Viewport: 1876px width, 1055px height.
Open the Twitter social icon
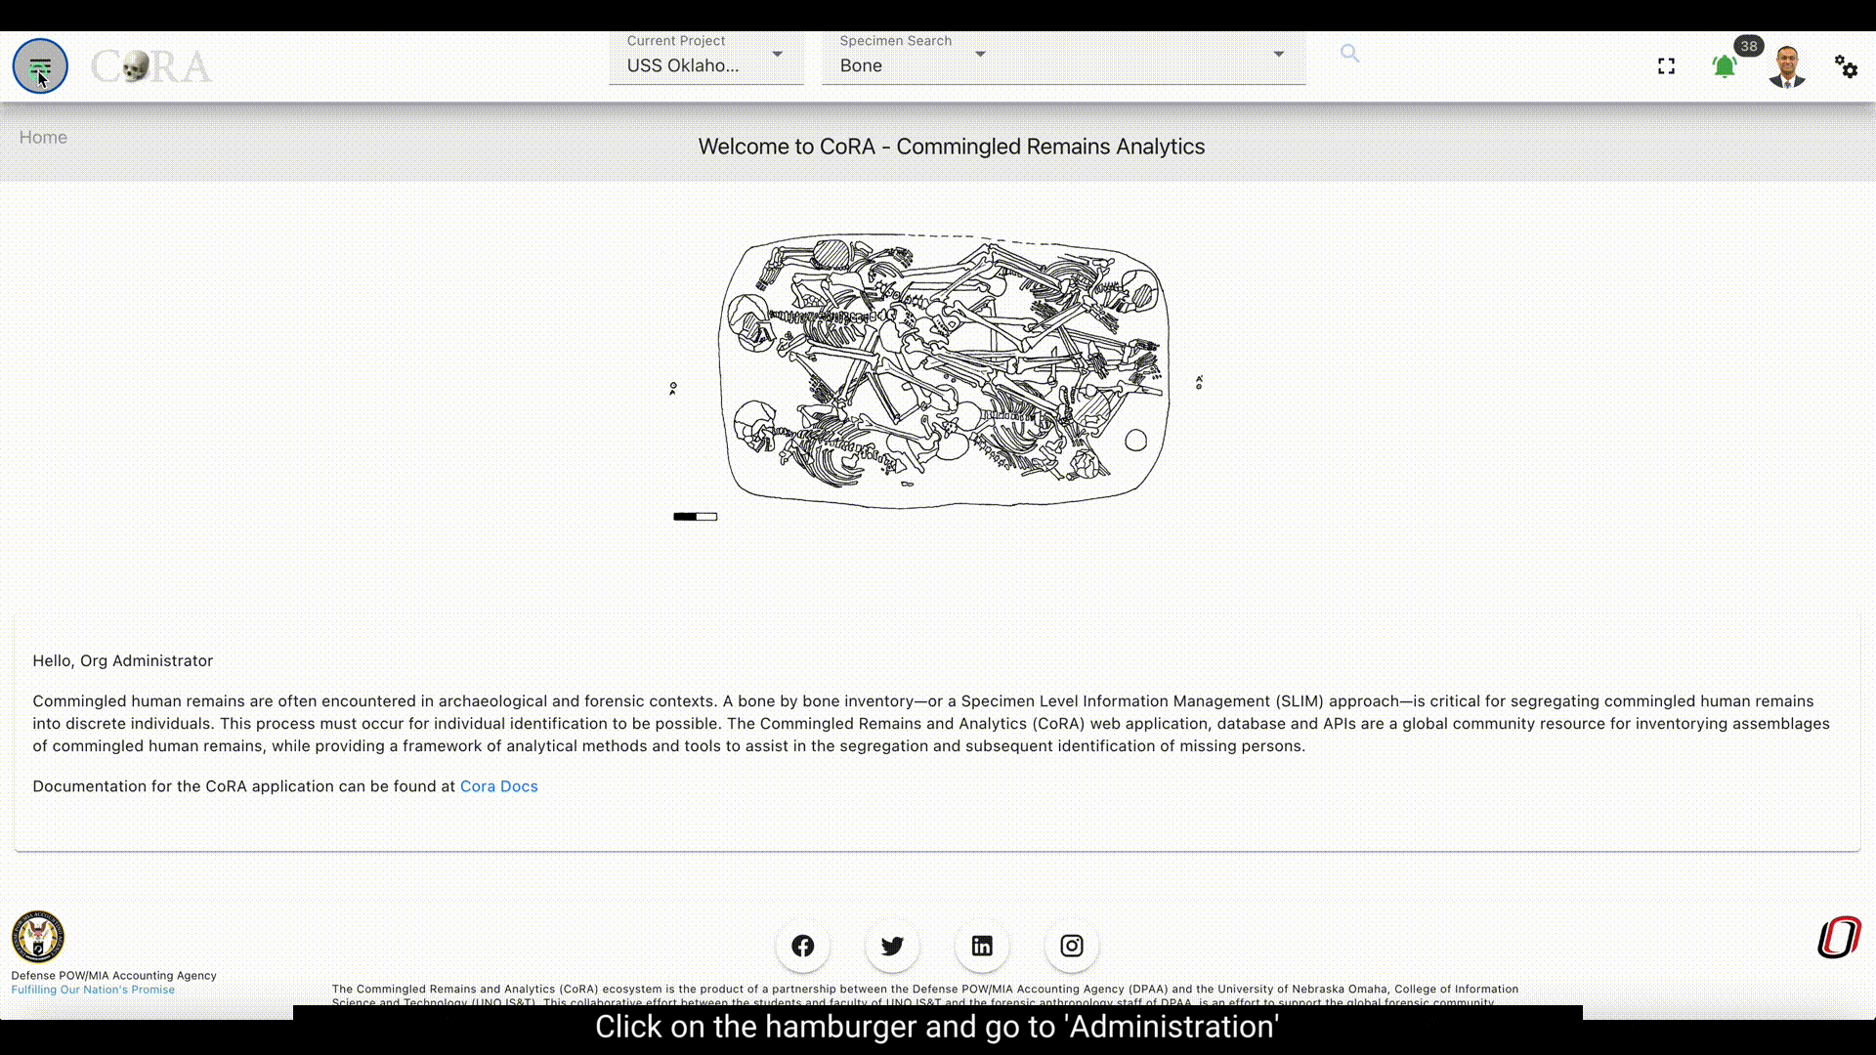[892, 946]
